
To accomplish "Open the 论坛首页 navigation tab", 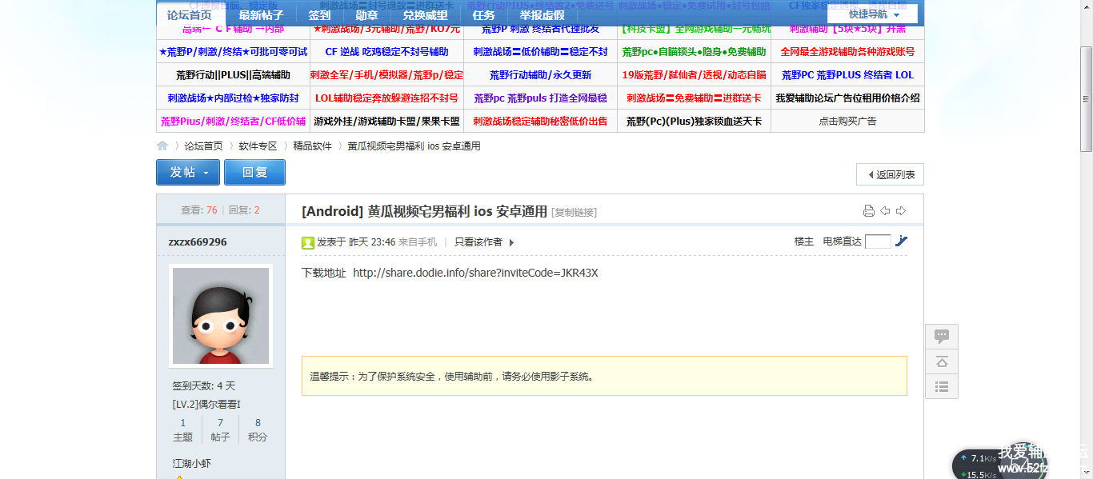I will (x=190, y=15).
